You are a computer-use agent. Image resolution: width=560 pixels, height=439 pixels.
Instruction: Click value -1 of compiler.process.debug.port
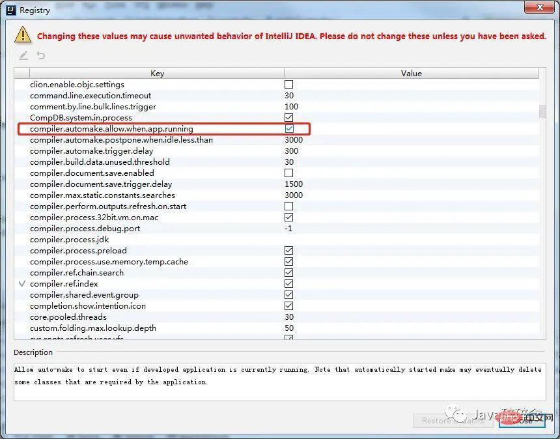point(288,228)
